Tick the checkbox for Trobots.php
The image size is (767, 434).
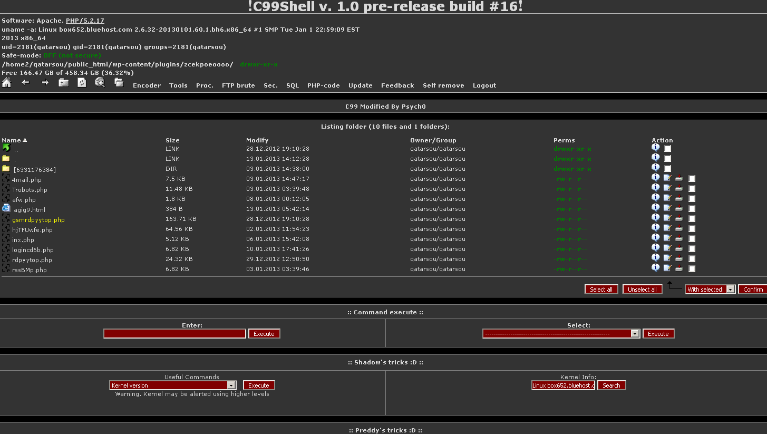tap(692, 189)
